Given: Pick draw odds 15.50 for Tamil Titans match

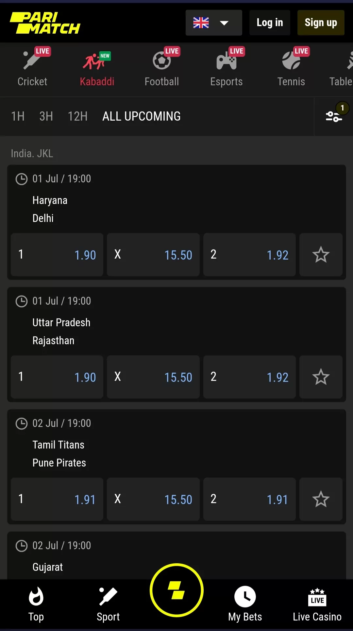Looking at the screenshot, I should [x=153, y=499].
